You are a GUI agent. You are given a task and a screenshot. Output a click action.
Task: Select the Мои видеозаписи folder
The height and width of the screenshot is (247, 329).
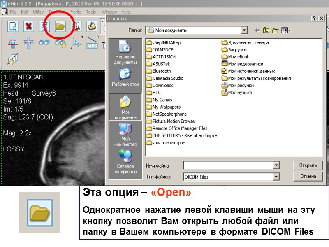coord(243,64)
